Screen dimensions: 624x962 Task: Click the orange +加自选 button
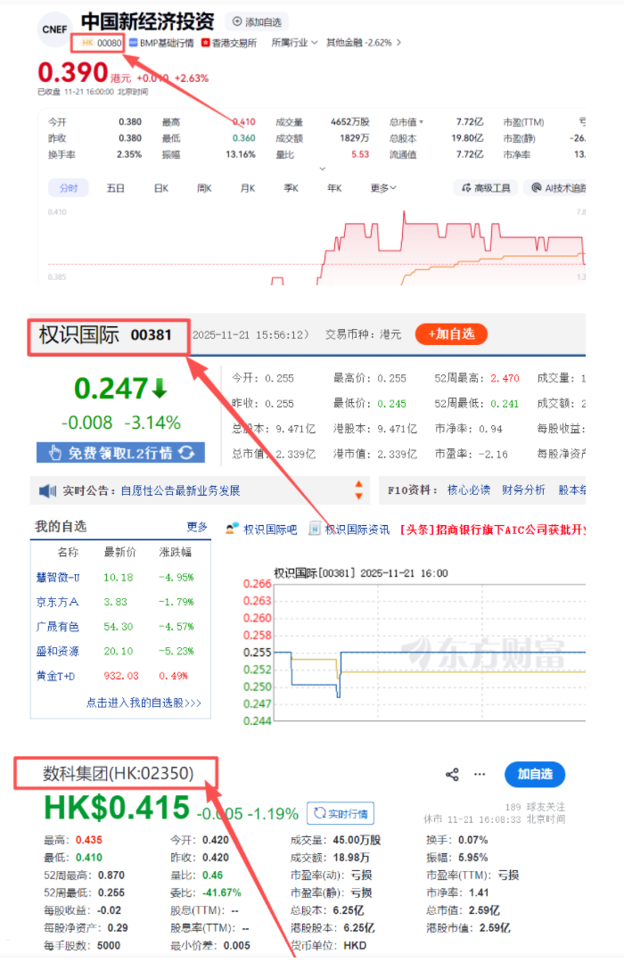[451, 334]
